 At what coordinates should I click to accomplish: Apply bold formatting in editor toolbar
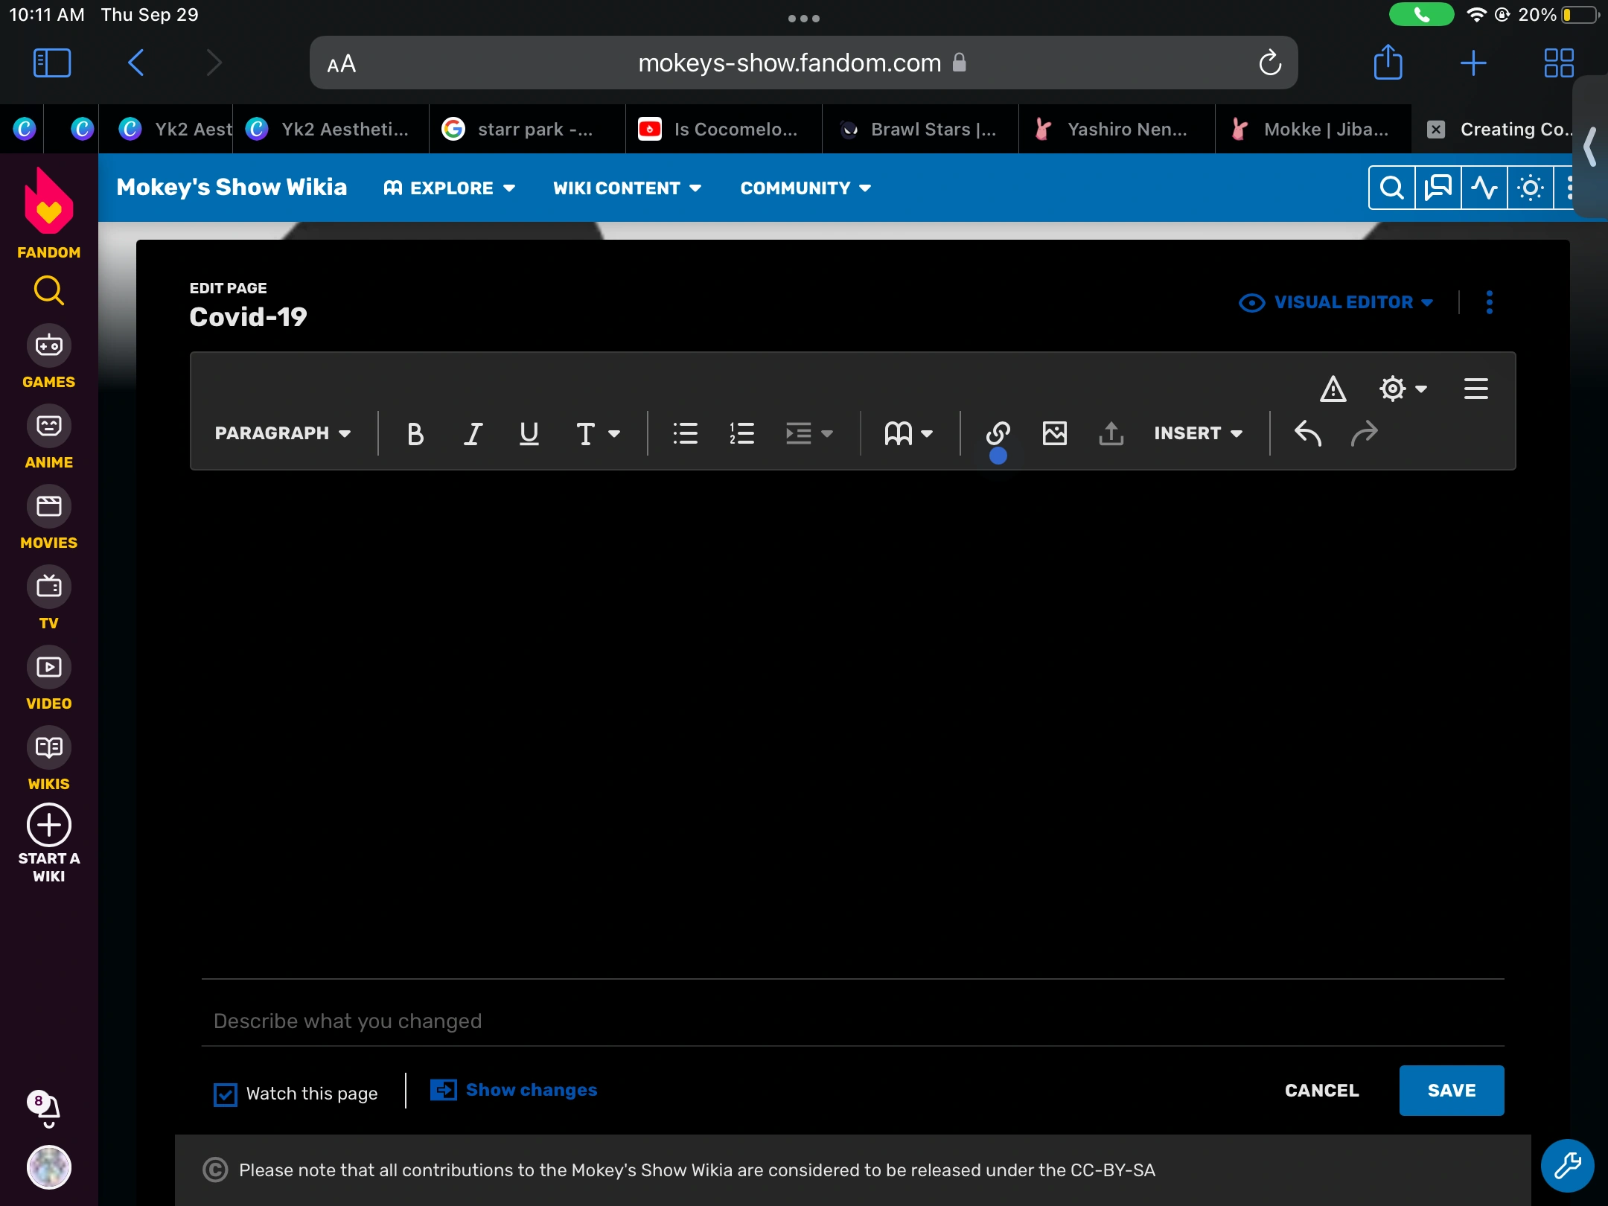coord(415,433)
